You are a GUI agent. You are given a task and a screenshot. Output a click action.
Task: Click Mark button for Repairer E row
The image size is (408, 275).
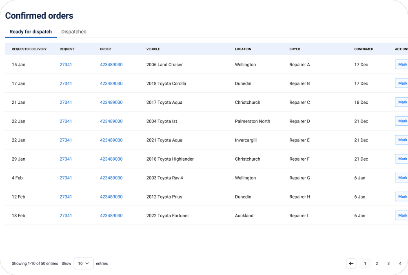[x=401, y=140]
